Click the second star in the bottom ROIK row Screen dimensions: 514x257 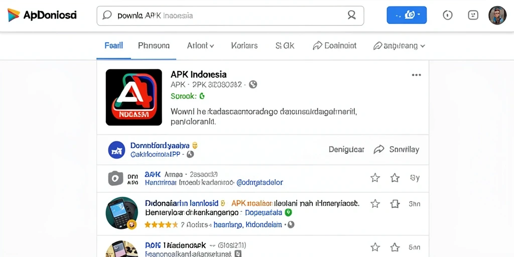pos(395,247)
